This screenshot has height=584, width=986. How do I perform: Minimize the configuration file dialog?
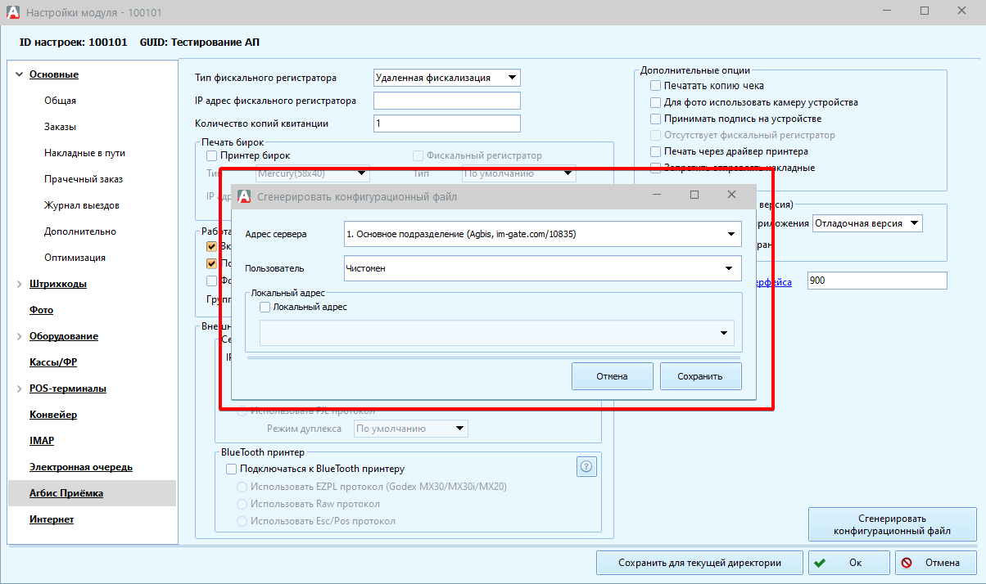657,195
